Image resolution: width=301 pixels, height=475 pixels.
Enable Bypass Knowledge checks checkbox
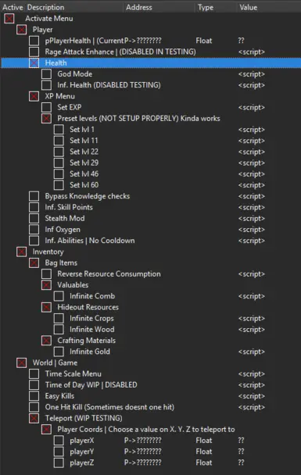coord(34,196)
